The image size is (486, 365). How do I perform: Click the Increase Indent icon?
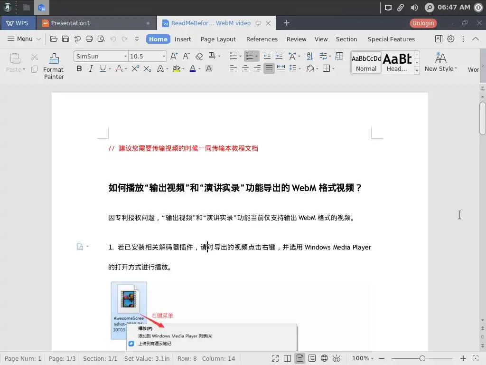click(279, 56)
